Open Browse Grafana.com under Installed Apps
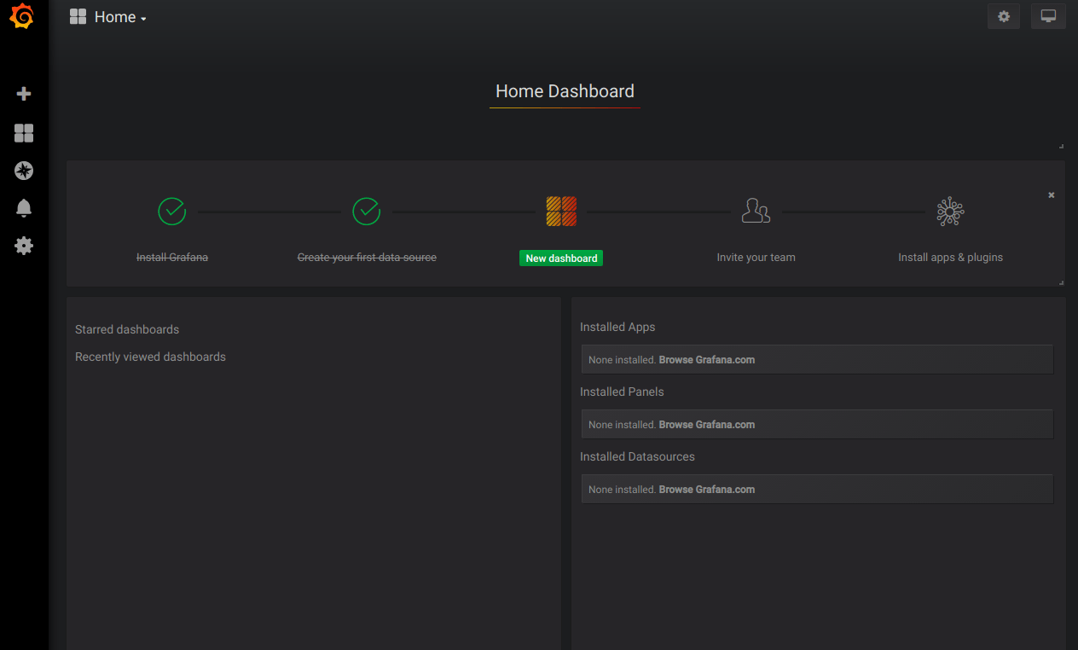This screenshot has height=650, width=1078. click(x=706, y=360)
